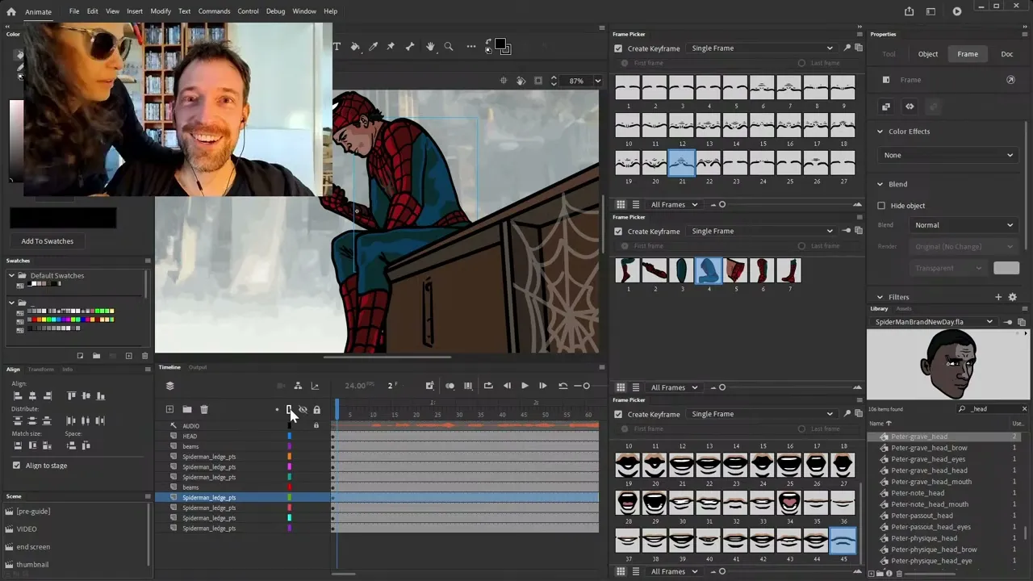This screenshot has width=1033, height=581.
Task: Open the Modify menu
Action: tap(161, 11)
